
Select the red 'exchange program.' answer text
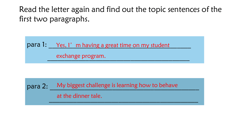[81, 56]
